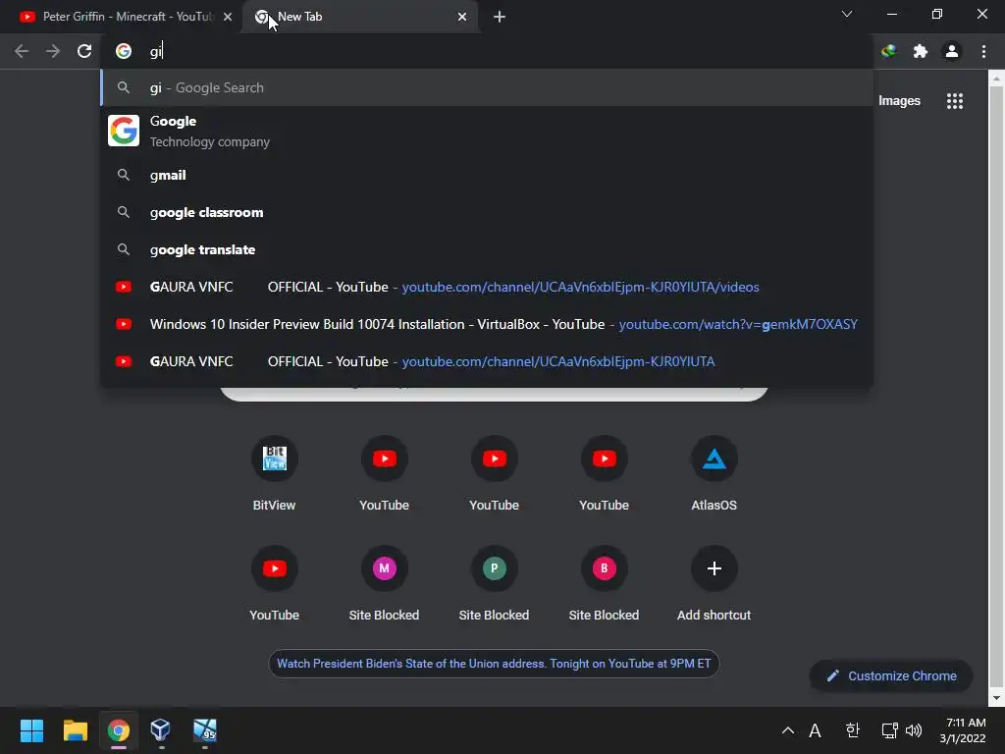1005x754 pixels.
Task: Open the Chrome profile avatar
Action: [952, 51]
